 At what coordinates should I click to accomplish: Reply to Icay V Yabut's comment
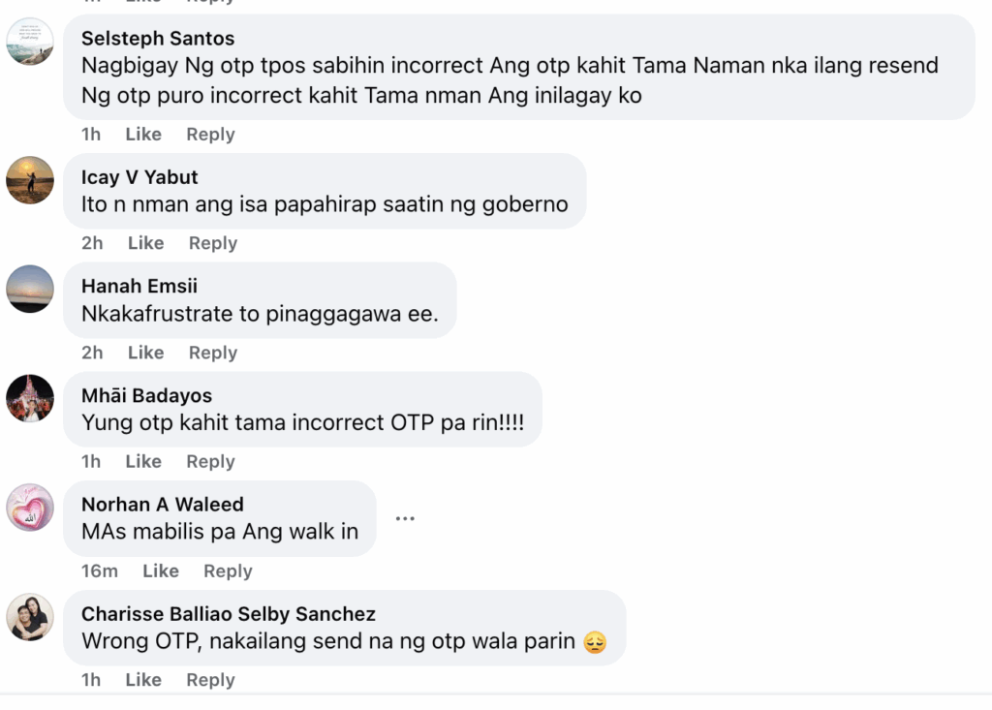click(213, 243)
